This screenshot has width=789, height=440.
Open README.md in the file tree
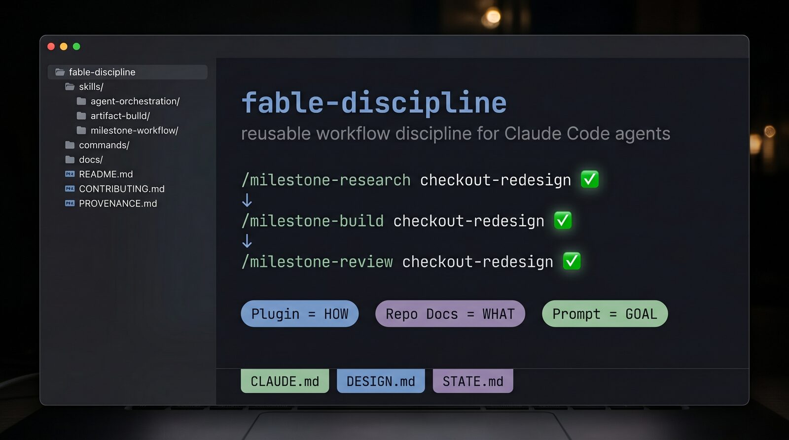(x=106, y=174)
